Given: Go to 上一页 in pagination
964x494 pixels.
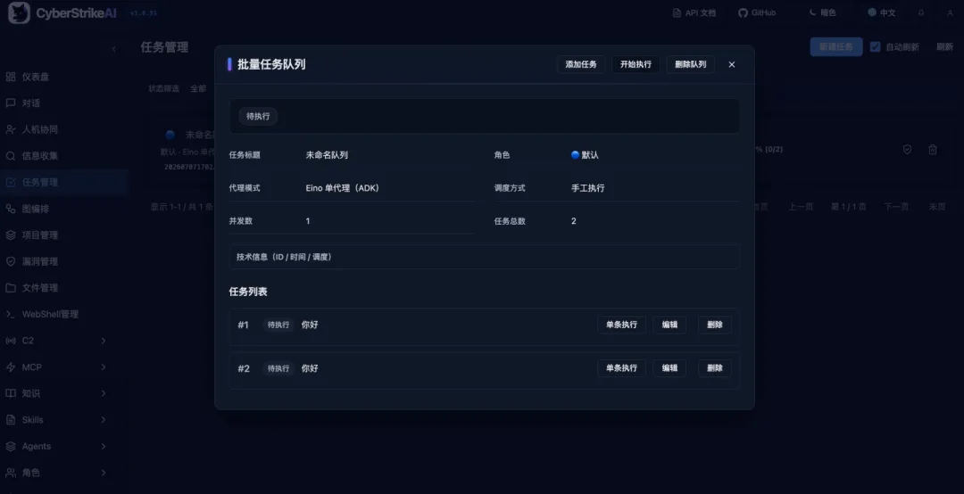Looking at the screenshot, I should [x=801, y=207].
